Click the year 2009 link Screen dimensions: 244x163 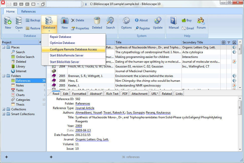78,126
